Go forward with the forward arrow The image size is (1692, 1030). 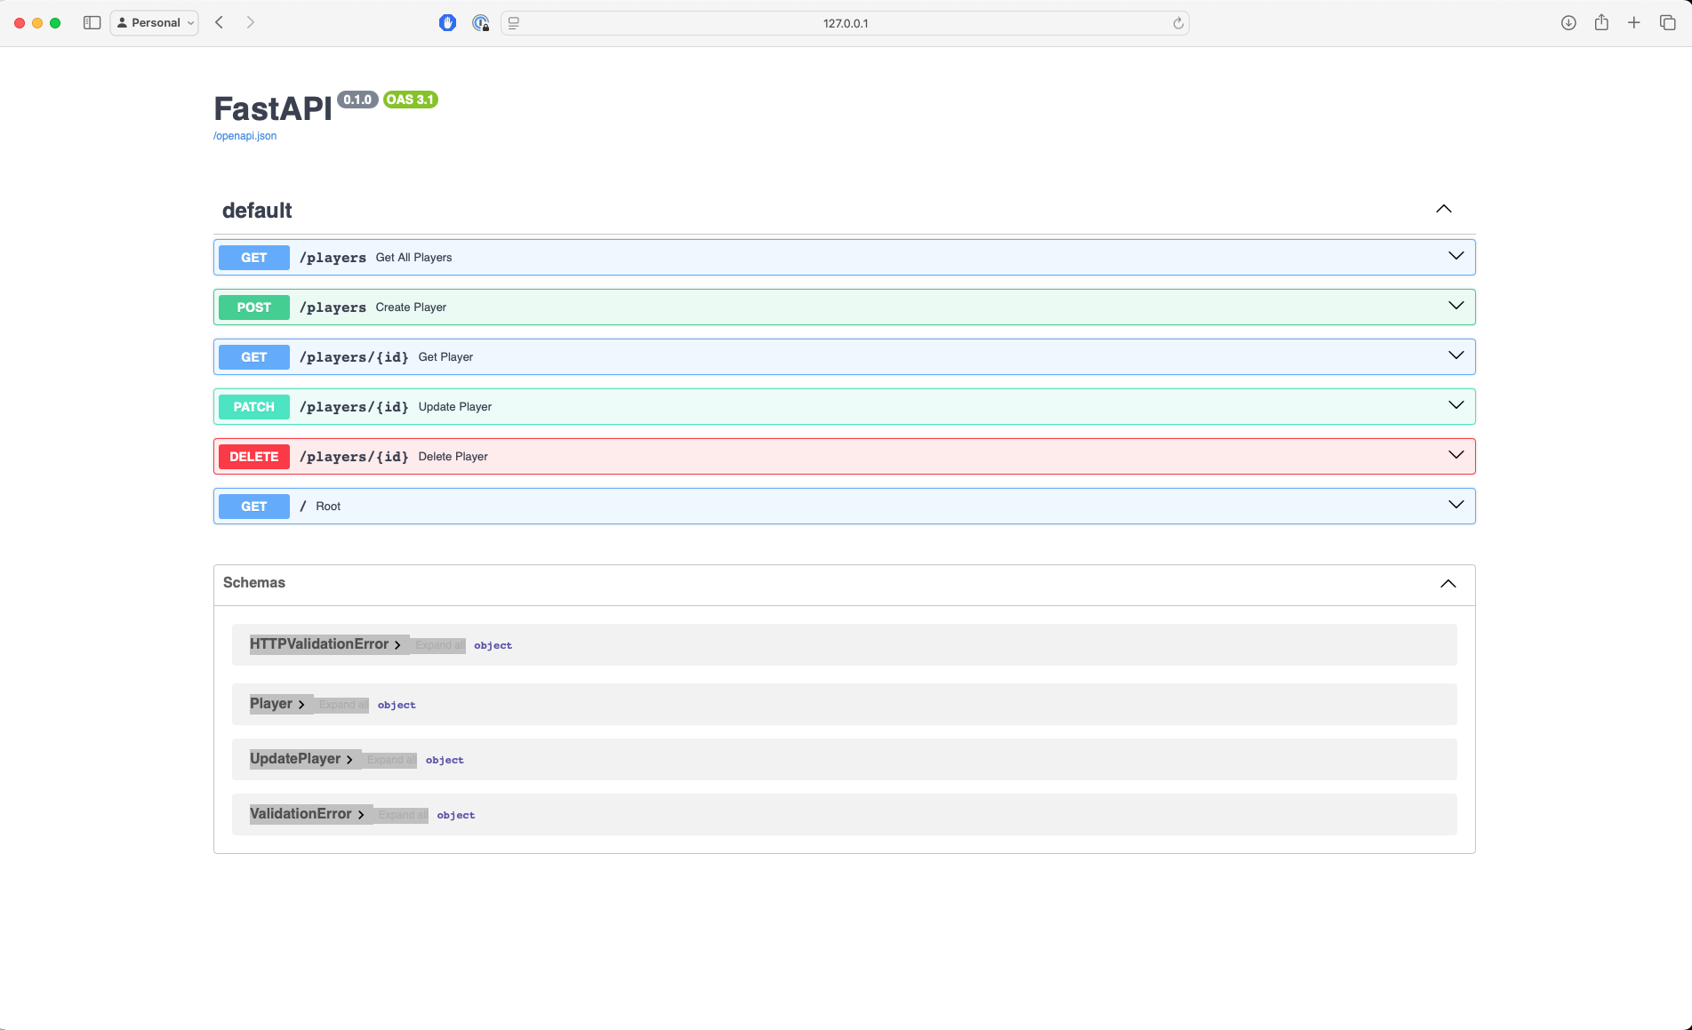(x=251, y=23)
